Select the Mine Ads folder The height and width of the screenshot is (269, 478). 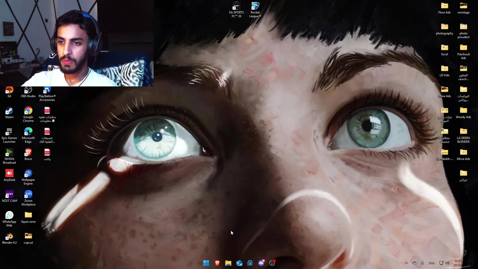click(444, 92)
